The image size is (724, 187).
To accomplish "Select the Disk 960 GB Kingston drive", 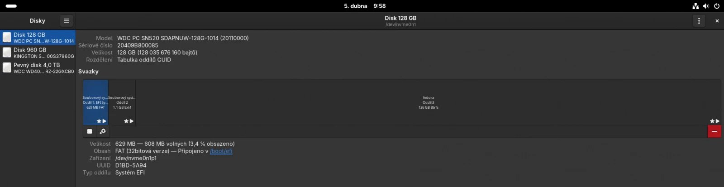I will 38,53.
